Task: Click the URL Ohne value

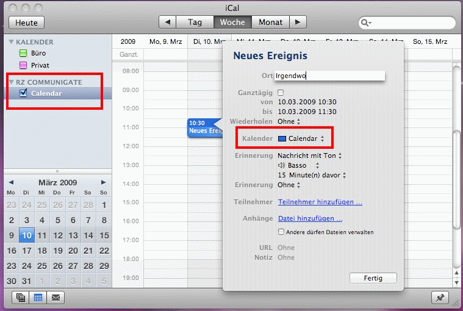Action: [x=286, y=248]
